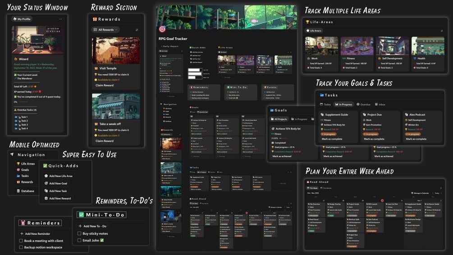The height and width of the screenshot is (255, 453).
Task: Switch to the Overdue tab in Tasks
Action: click(363, 104)
